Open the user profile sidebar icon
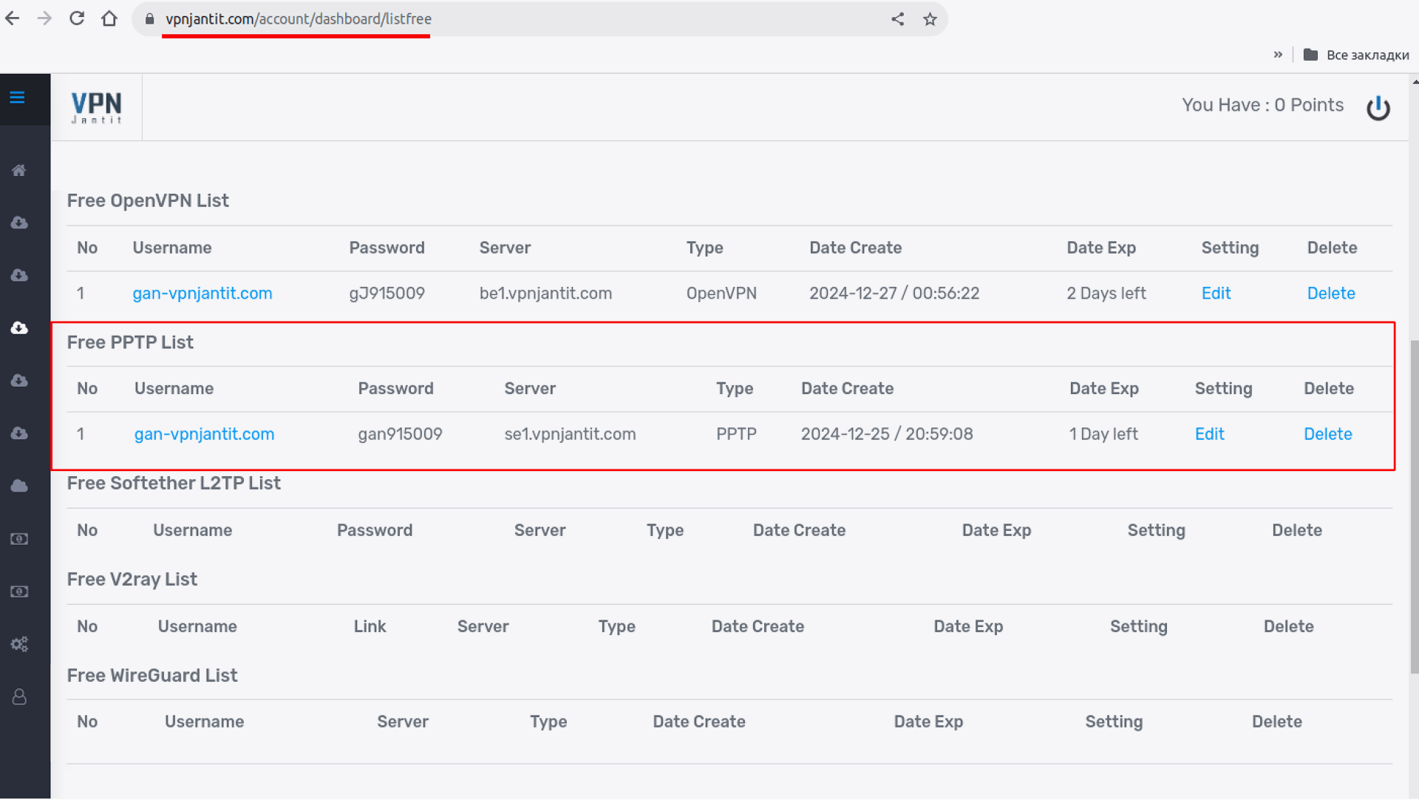The width and height of the screenshot is (1419, 800). pos(19,696)
